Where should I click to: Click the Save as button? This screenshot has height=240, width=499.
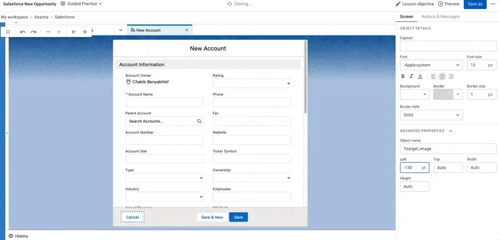click(475, 4)
